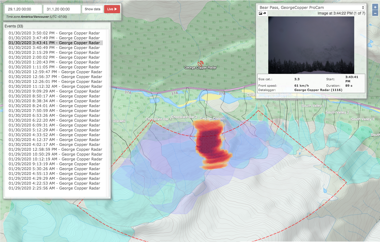Zoom in on the map
The width and height of the screenshot is (380, 242).
375,7
